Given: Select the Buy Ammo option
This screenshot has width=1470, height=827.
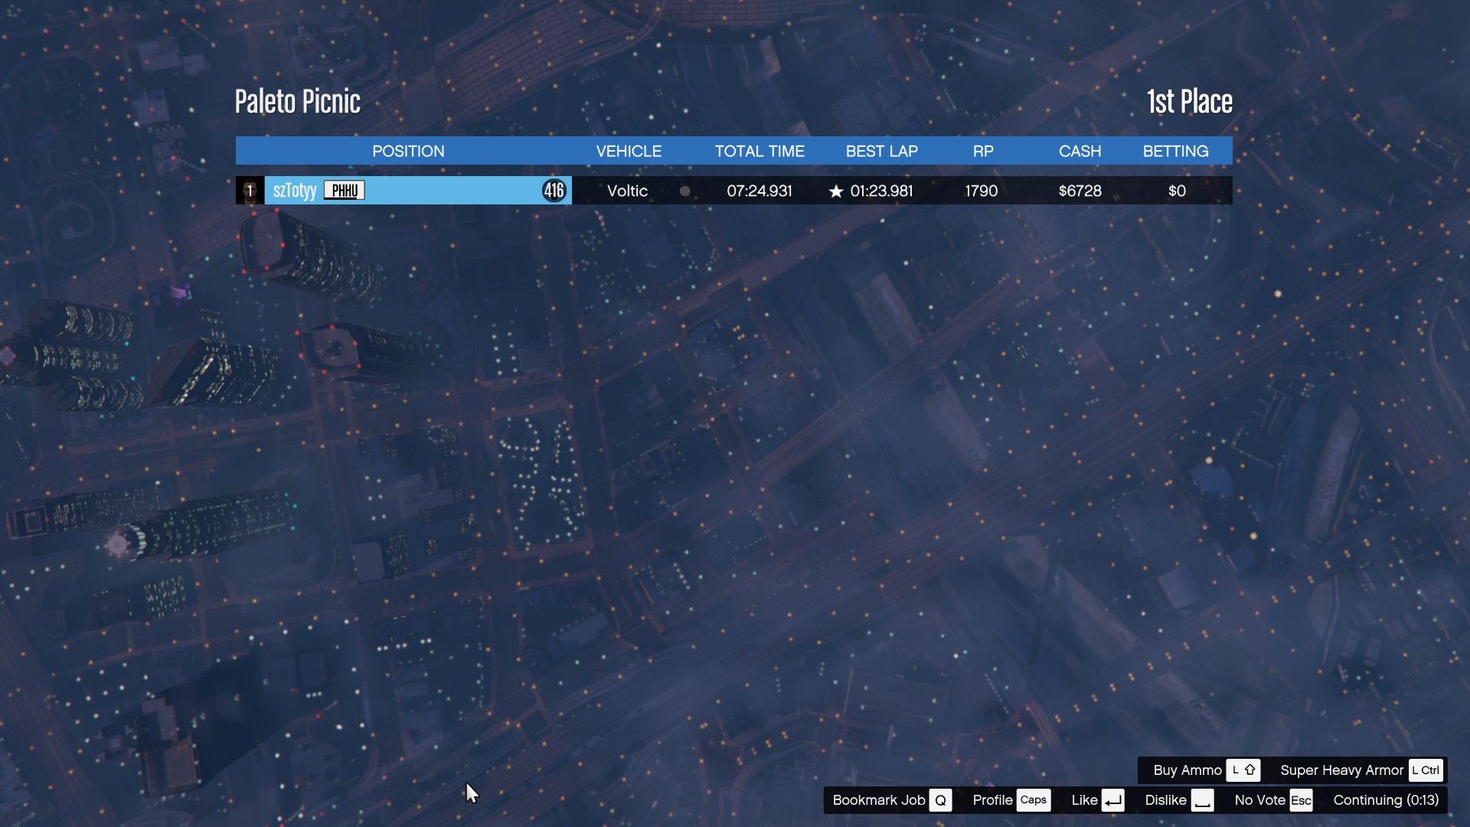Looking at the screenshot, I should 1206,770.
